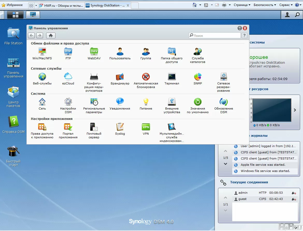Open Сетевое резервирование network backup

(x=223, y=82)
